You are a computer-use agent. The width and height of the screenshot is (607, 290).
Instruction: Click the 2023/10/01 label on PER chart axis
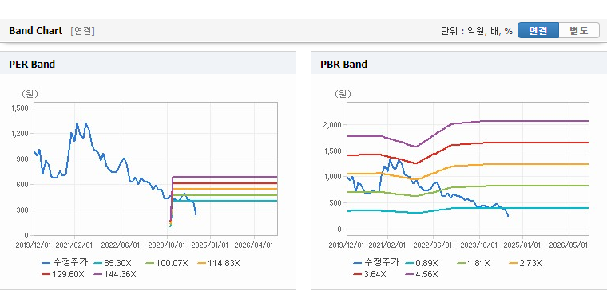166,245
